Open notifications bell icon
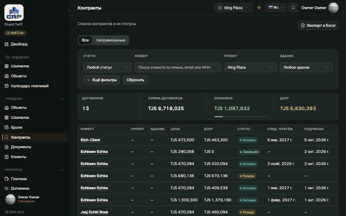 click(x=293, y=8)
